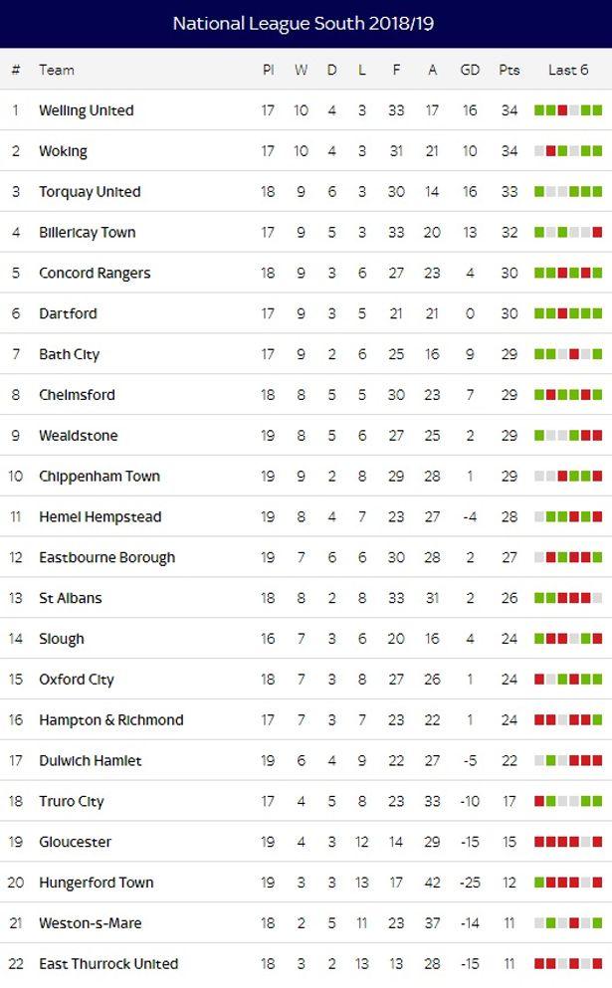Click Gloucester's Last 6 form squares
The height and width of the screenshot is (988, 612).
pyautogui.click(x=568, y=842)
